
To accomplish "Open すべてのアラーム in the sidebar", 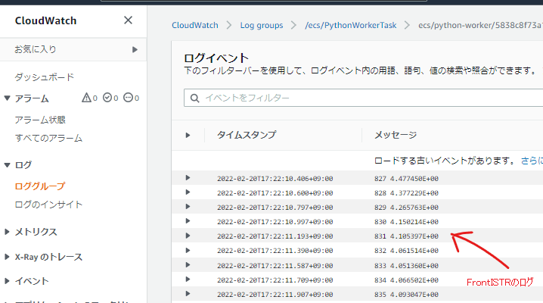I will click(x=48, y=139).
